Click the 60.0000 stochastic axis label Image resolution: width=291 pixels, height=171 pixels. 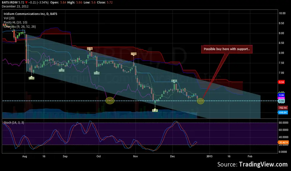click(284, 130)
